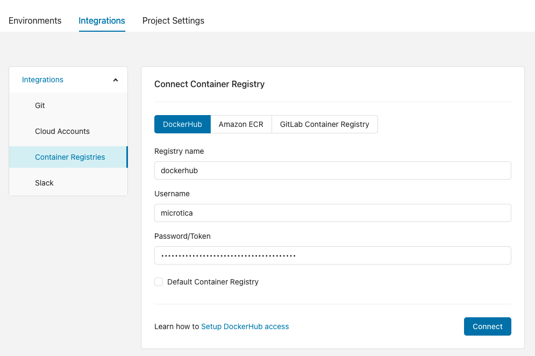This screenshot has height=356, width=535.
Task: Click the Connect Container Registry heading
Action: point(210,84)
